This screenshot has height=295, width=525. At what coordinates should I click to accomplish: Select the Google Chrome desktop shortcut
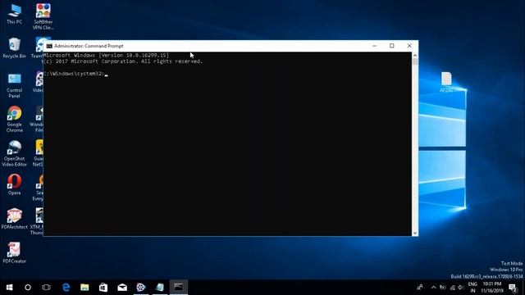tap(15, 120)
